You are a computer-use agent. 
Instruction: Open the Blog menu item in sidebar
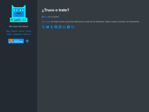pyautogui.click(x=8, y=31)
